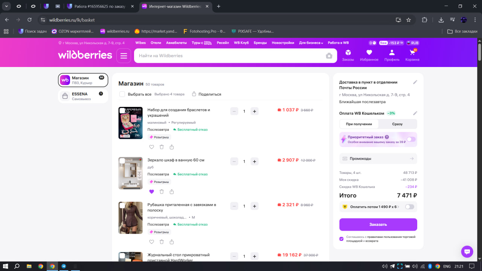Share the bracelet kit item
Viewport: 482px width, 271px height.
(172, 147)
